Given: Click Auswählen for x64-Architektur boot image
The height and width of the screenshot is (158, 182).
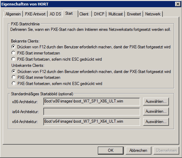Looking at the screenshot, I should pyautogui.click(x=156, y=122).
